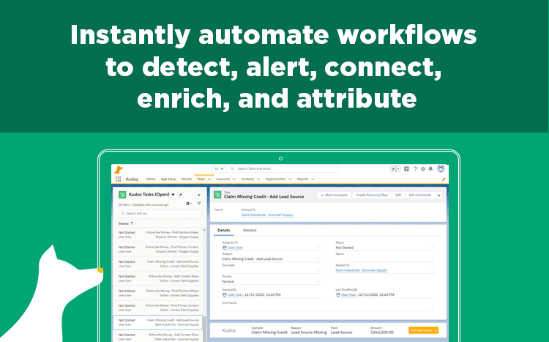The image size is (549, 342).
Task: Switch to the Related tab
Action: pos(250,230)
